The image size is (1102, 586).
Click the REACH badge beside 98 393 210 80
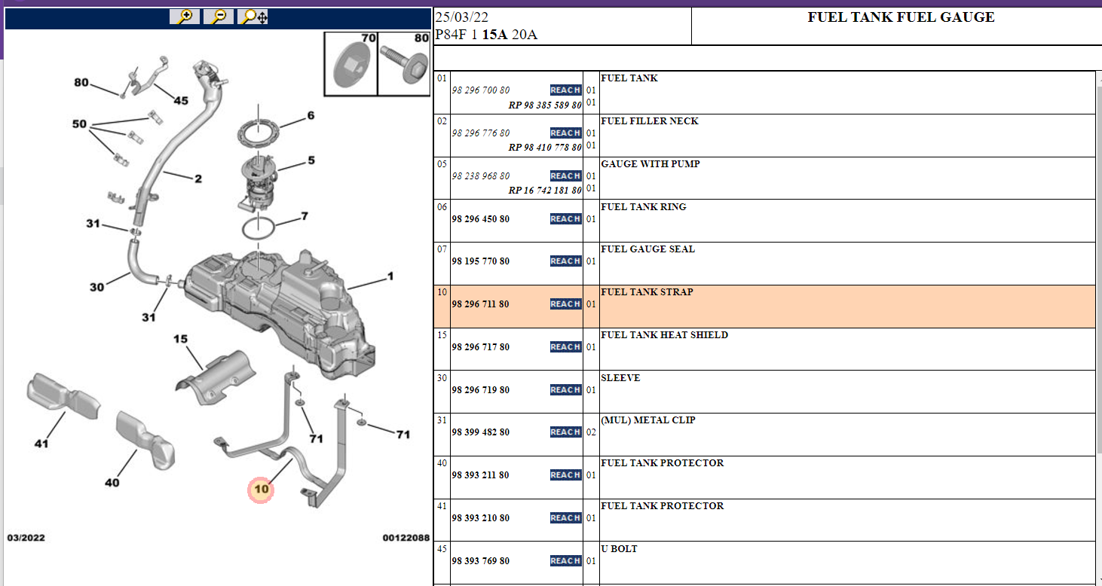pyautogui.click(x=565, y=518)
